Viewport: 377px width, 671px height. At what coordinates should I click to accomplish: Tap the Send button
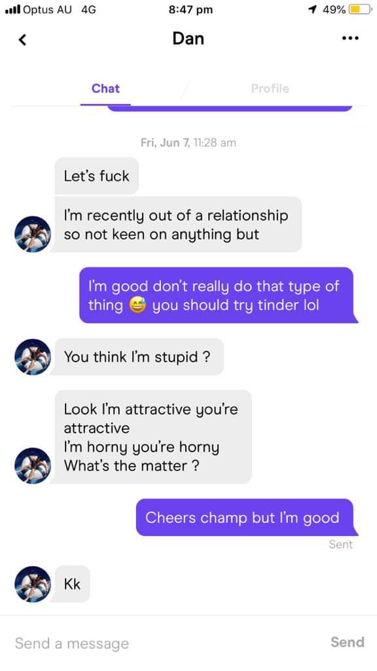click(x=347, y=642)
